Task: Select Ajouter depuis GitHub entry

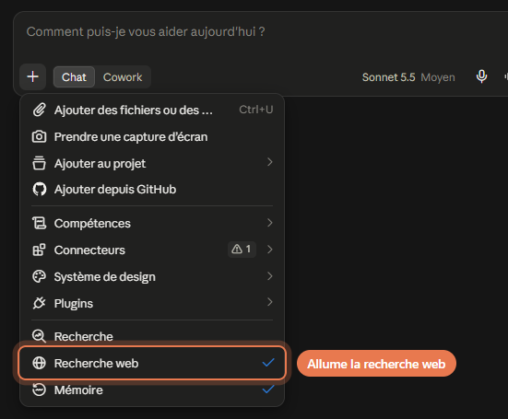Action: point(152,190)
